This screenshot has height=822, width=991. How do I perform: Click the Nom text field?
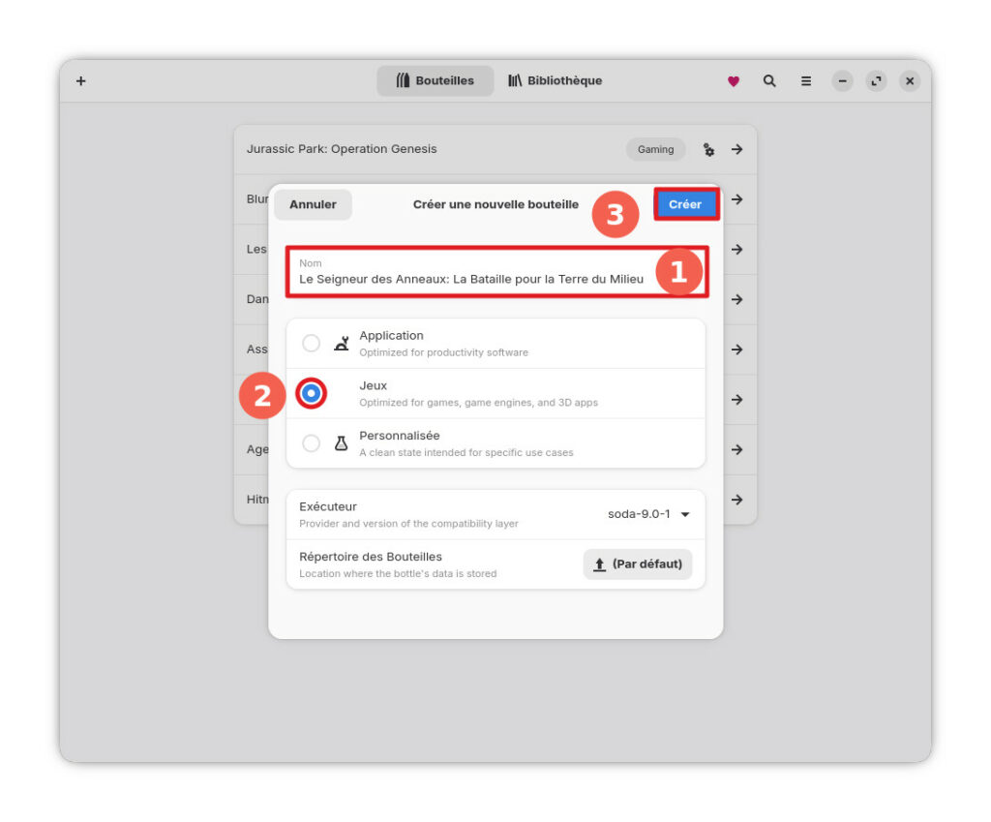tap(474, 272)
